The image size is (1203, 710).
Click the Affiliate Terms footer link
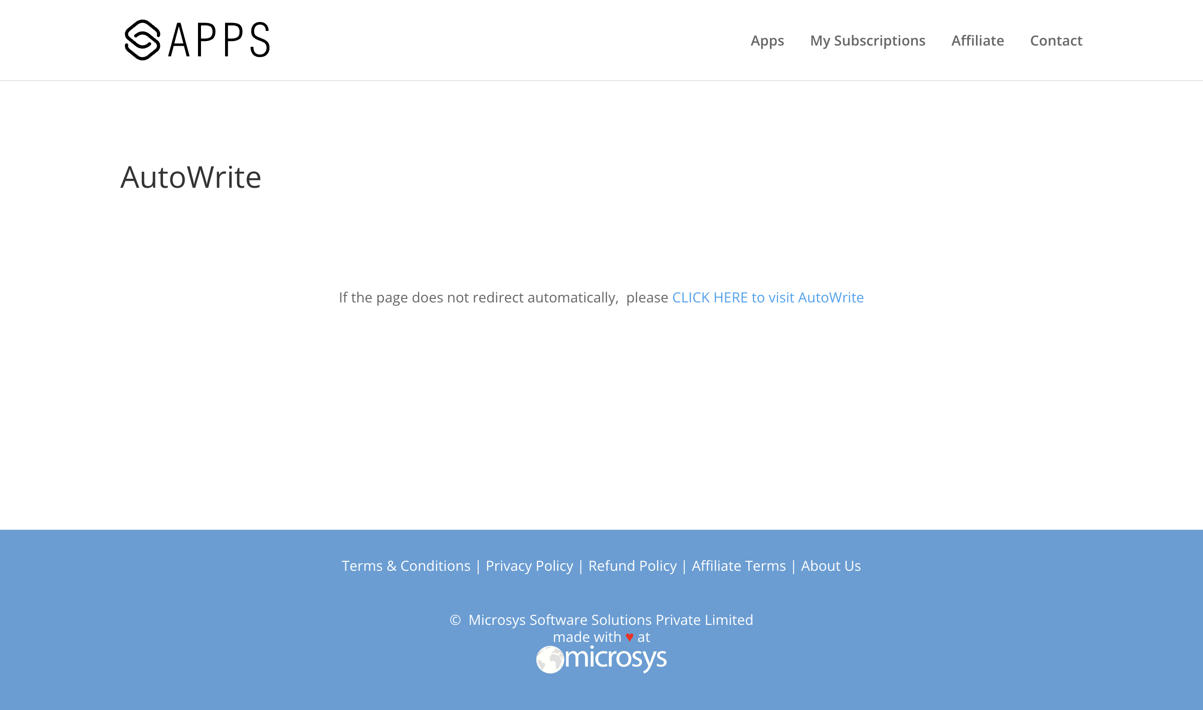pyautogui.click(x=738, y=565)
